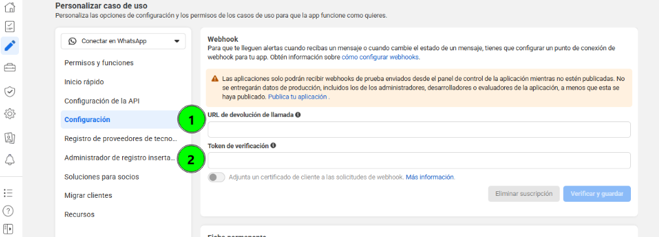Open the Recursos menu item
659x237 pixels.
[80, 214]
